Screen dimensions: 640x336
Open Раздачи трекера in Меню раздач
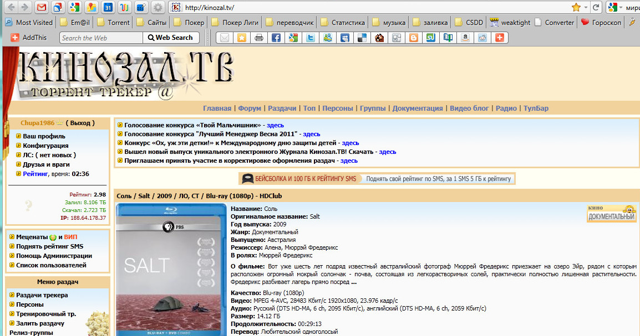(42, 295)
